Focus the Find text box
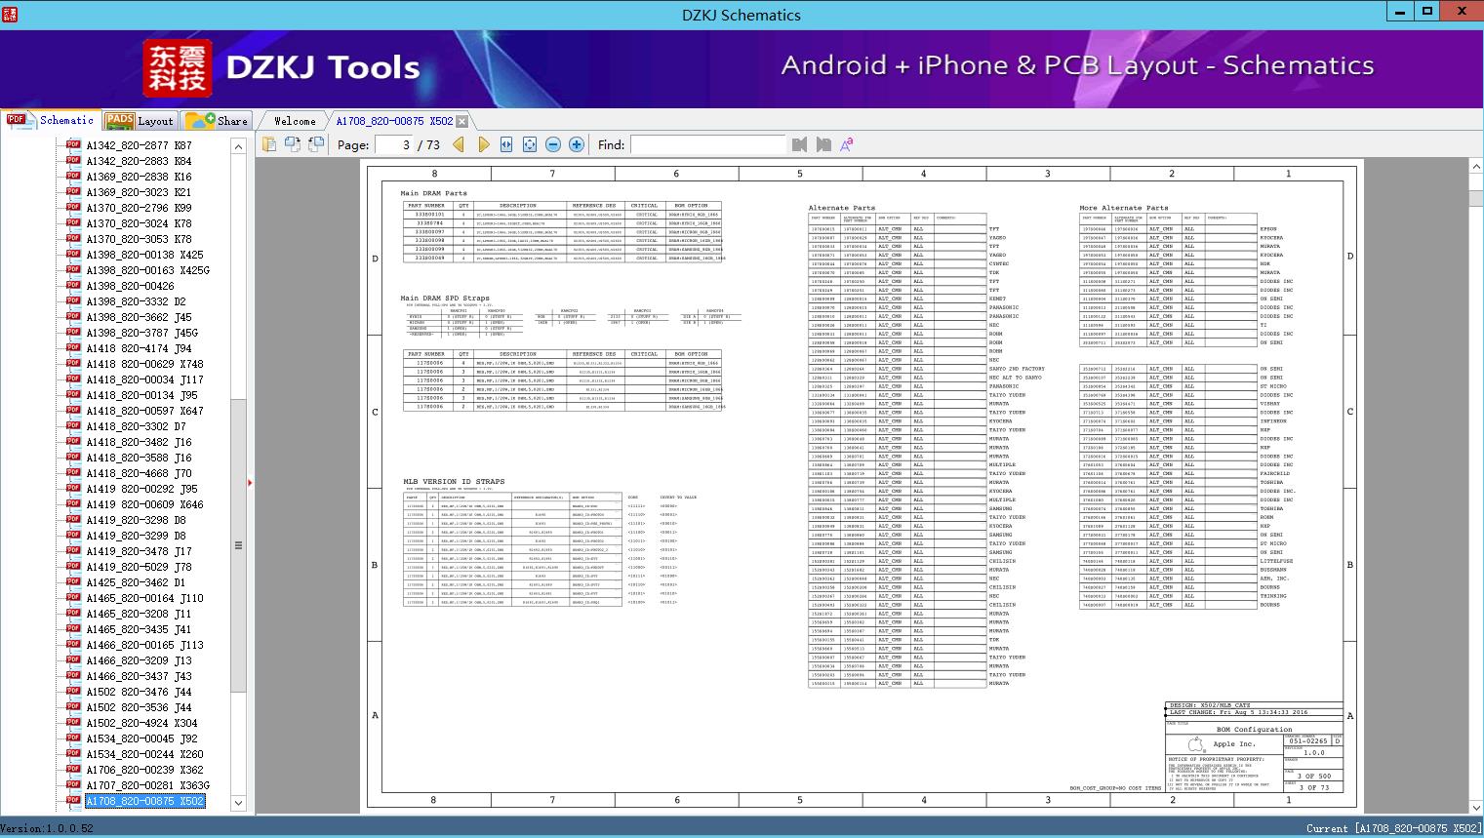The image size is (1484, 838). (707, 144)
